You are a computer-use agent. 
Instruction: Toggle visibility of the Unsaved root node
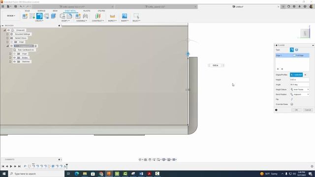[x=8, y=30]
